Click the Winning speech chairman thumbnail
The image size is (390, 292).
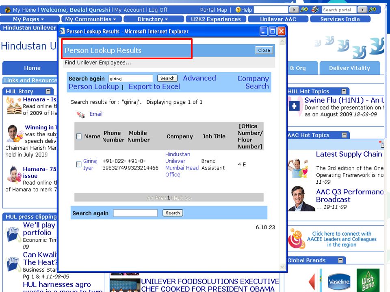point(15,133)
